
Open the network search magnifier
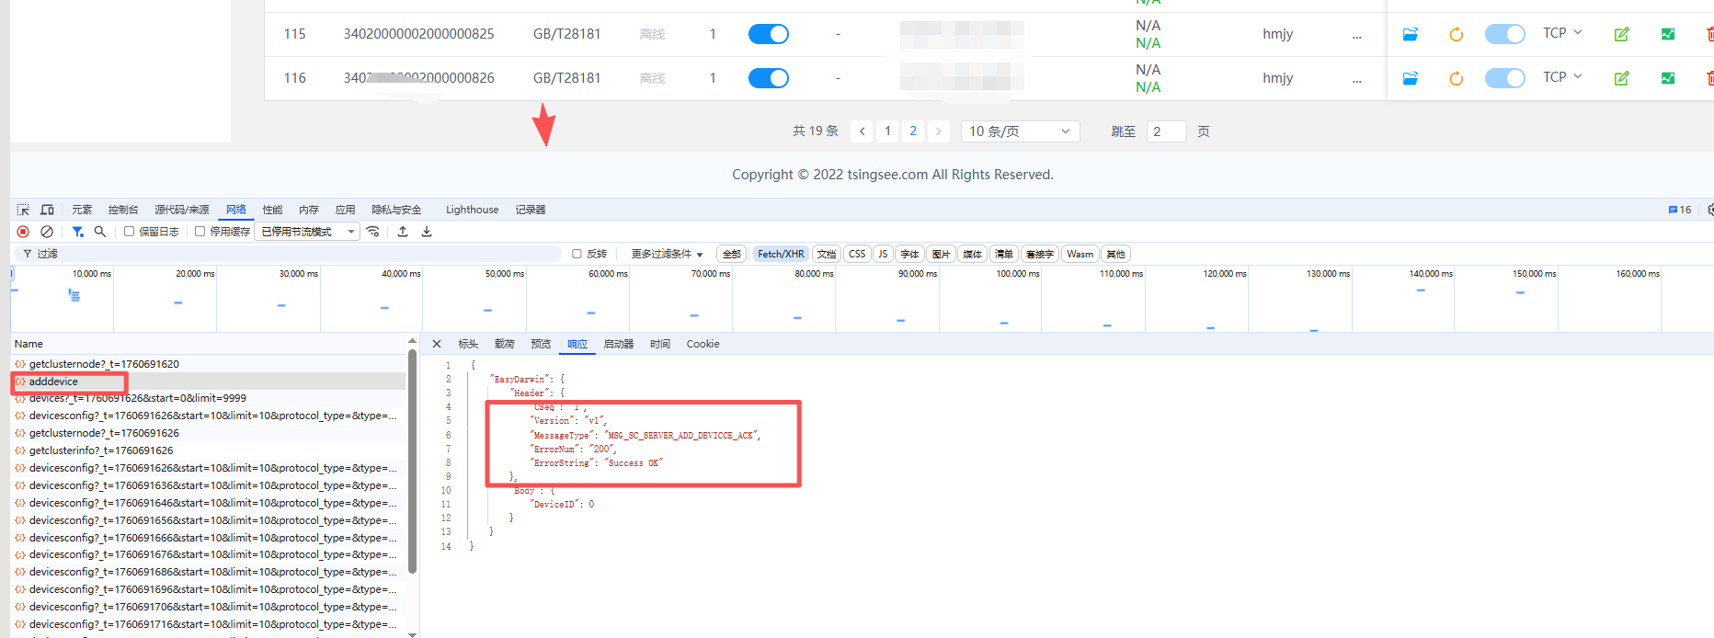click(x=100, y=232)
